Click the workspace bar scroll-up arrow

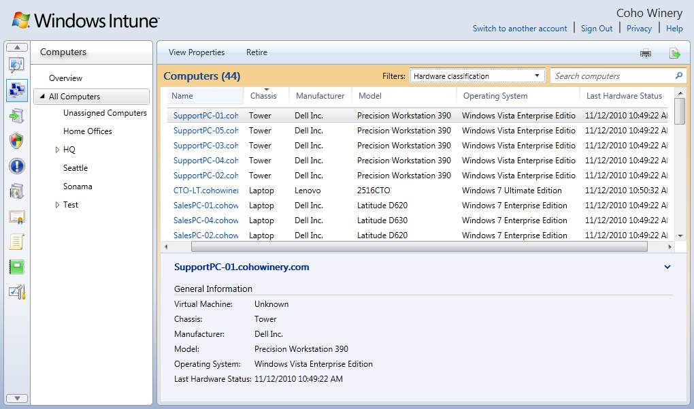[17, 48]
